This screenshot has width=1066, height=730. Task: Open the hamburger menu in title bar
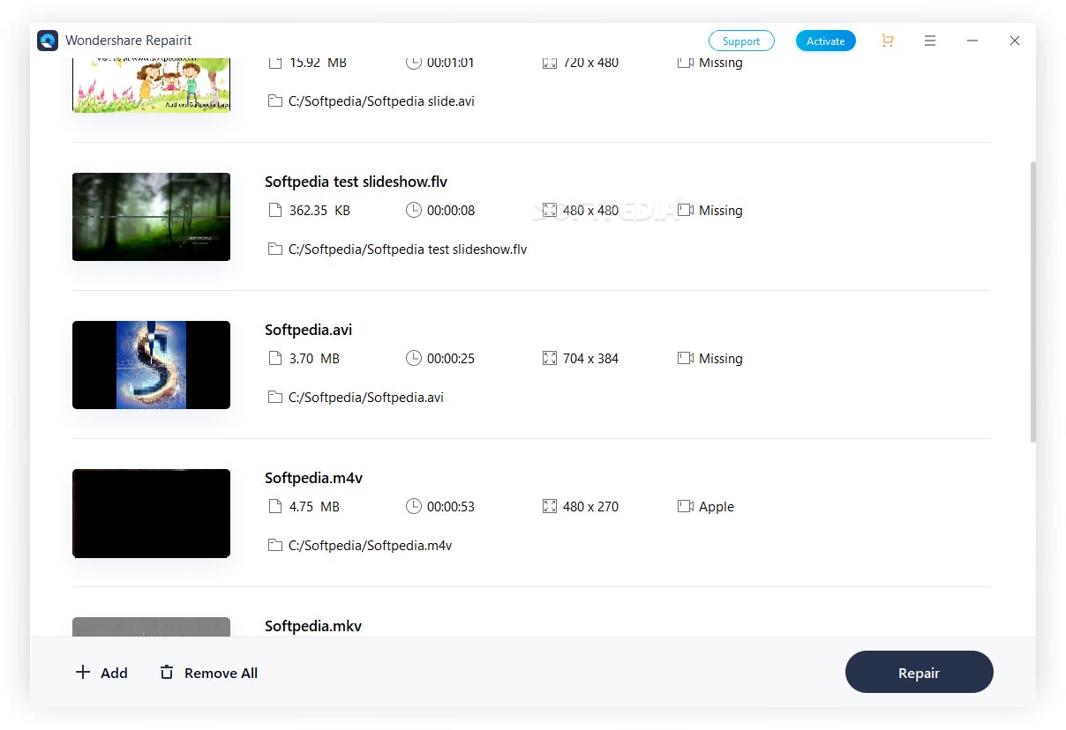click(930, 41)
